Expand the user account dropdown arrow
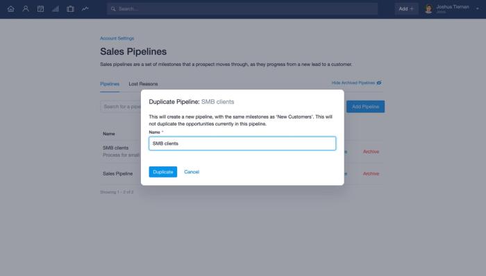This screenshot has height=276, width=486. pyautogui.click(x=478, y=9)
